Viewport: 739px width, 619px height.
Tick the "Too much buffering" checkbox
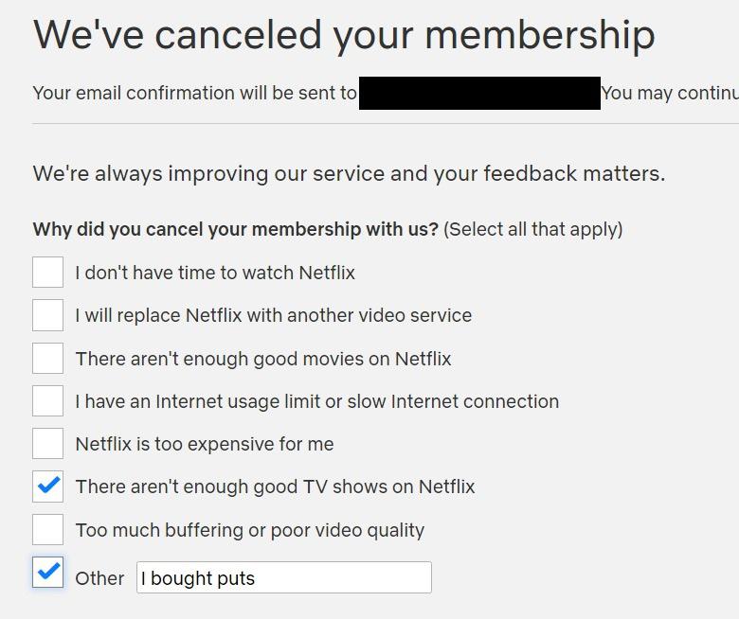47,529
